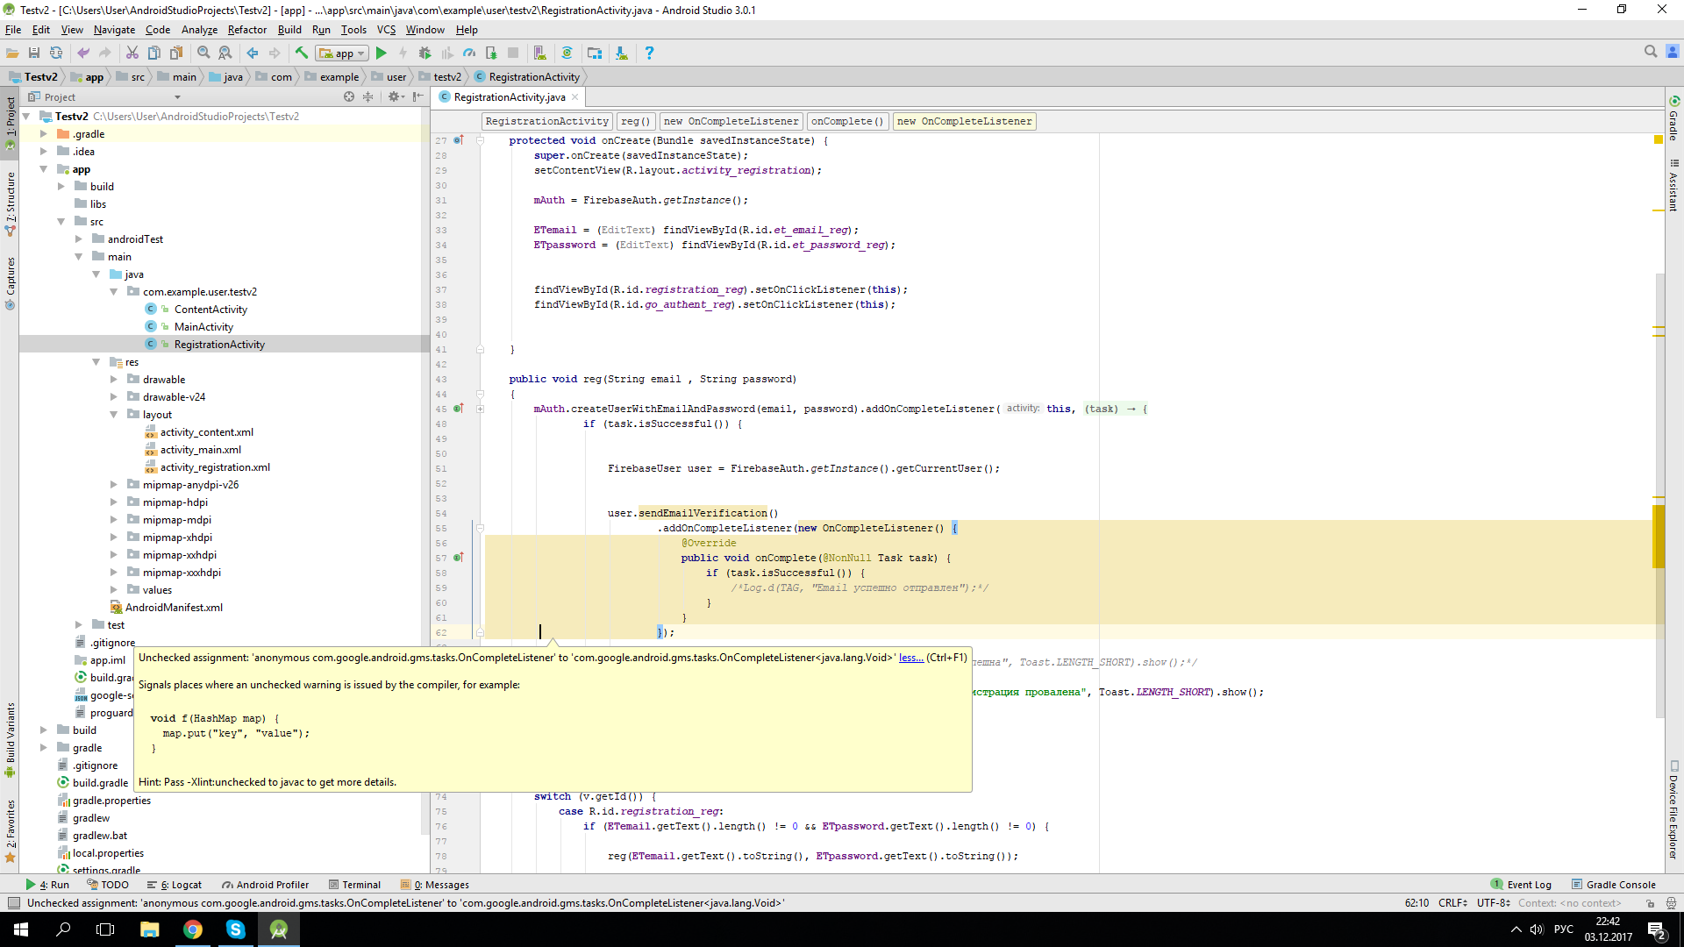Open the Terminal tool button
This screenshot has height=947, width=1684.
tap(354, 885)
